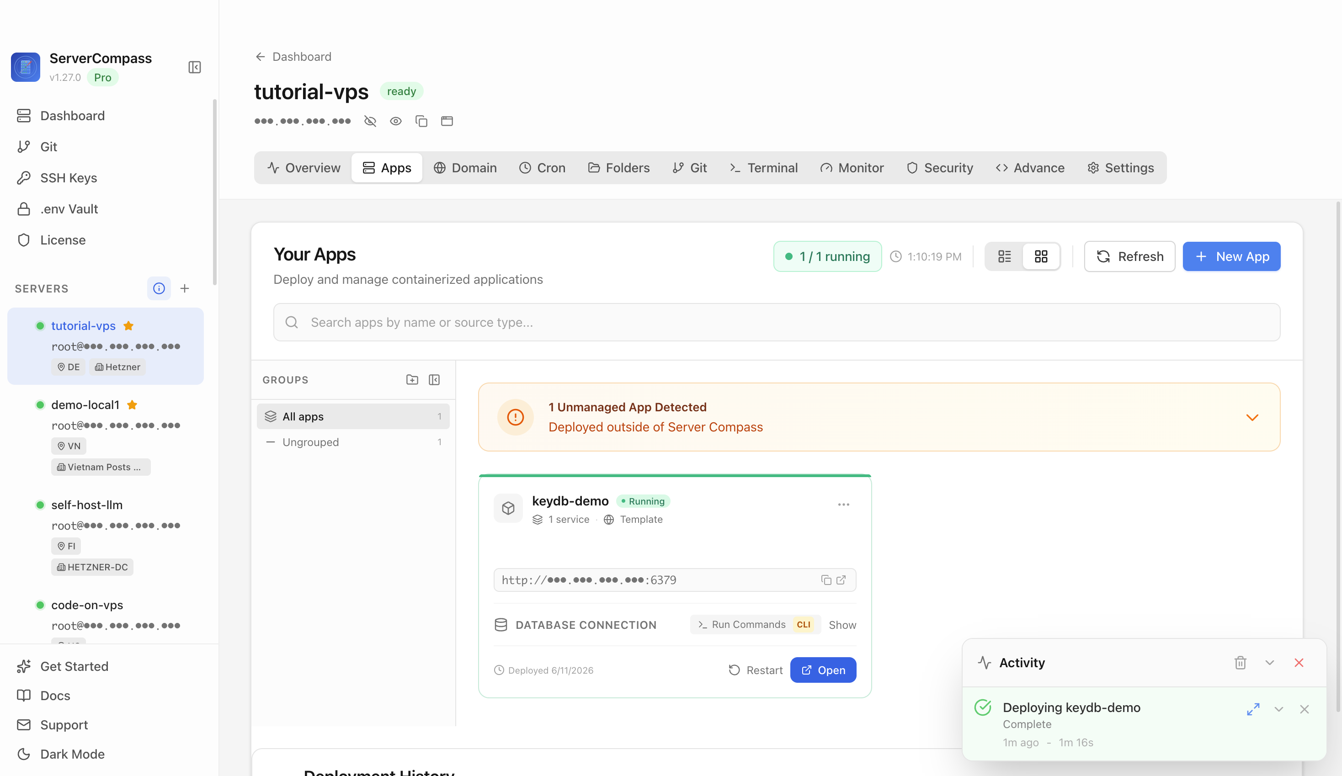The width and height of the screenshot is (1342, 776).
Task: Copy the tutorial-vps IP address
Action: (421, 121)
